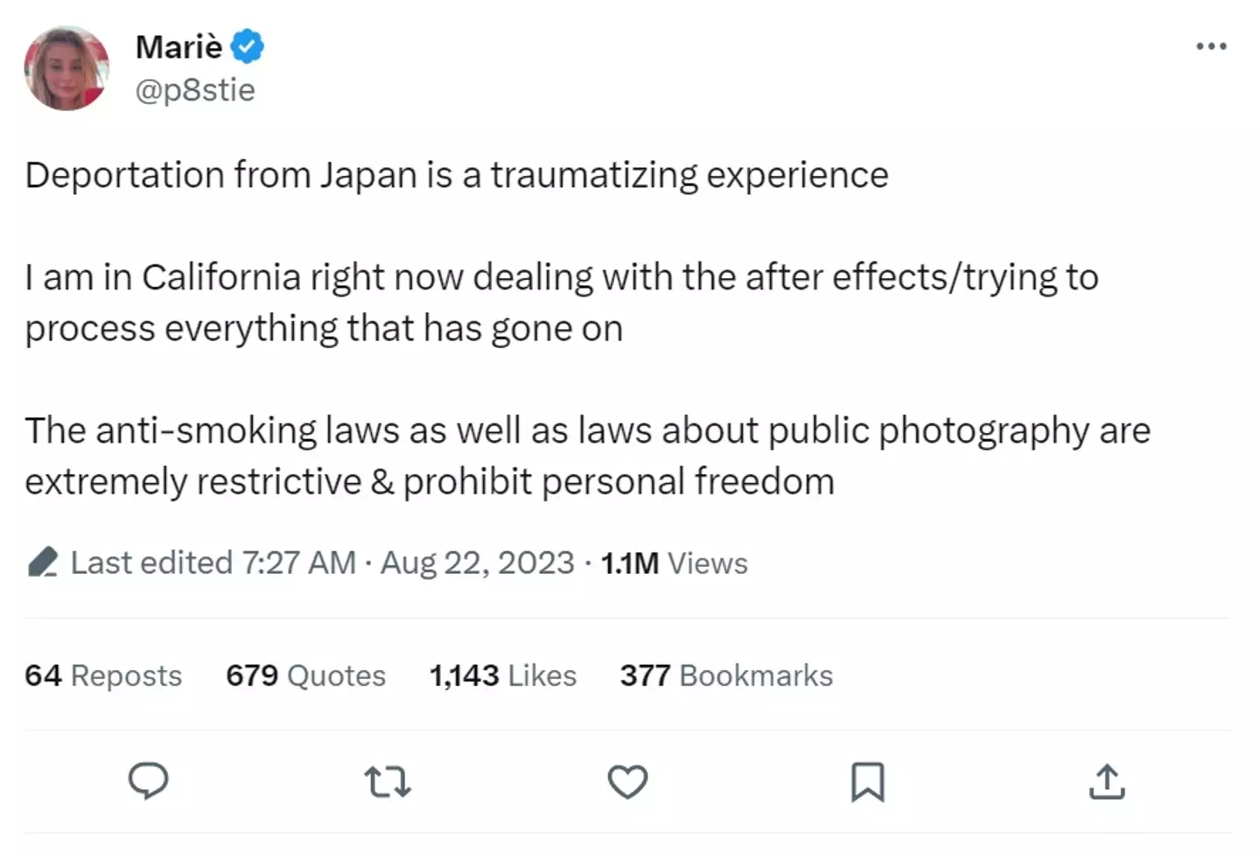Image resolution: width=1260 pixels, height=852 pixels.
Task: Open share options via the upload arrow icon
Action: (x=1107, y=781)
